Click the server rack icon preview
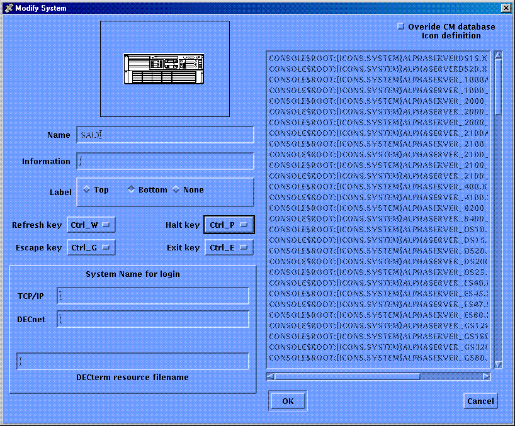This screenshot has width=515, height=426. (x=164, y=69)
